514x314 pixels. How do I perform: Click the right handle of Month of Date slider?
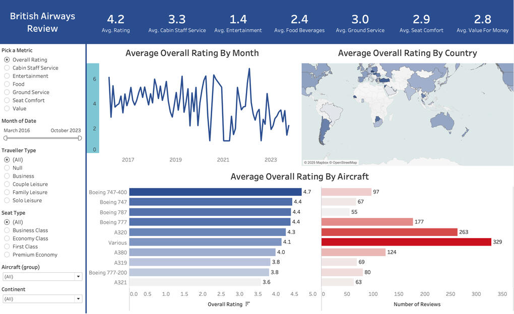click(x=80, y=138)
